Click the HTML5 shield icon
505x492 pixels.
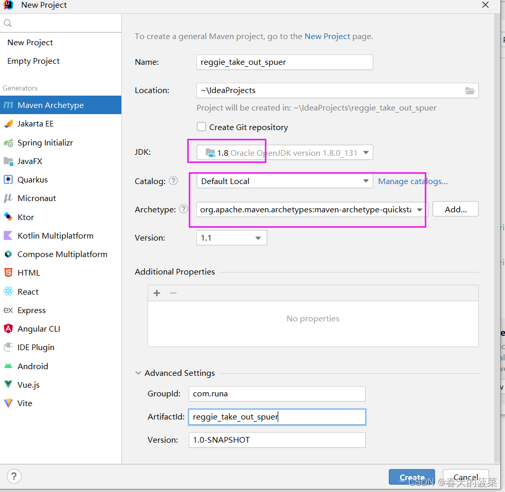coord(8,272)
